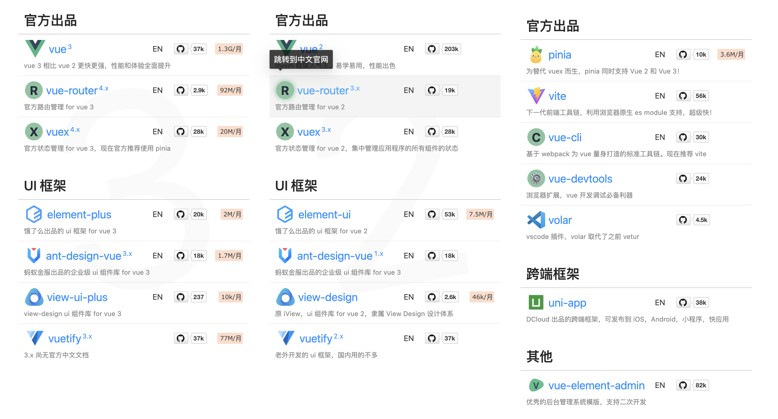Screen dimensions: 778x419
Task: Click the 7.5M/月 badge for element-ui
Action: coord(480,214)
